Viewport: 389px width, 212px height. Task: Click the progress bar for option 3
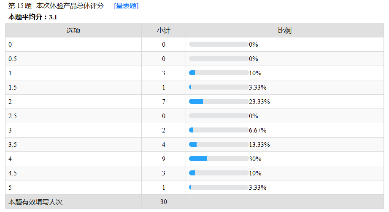point(219,130)
